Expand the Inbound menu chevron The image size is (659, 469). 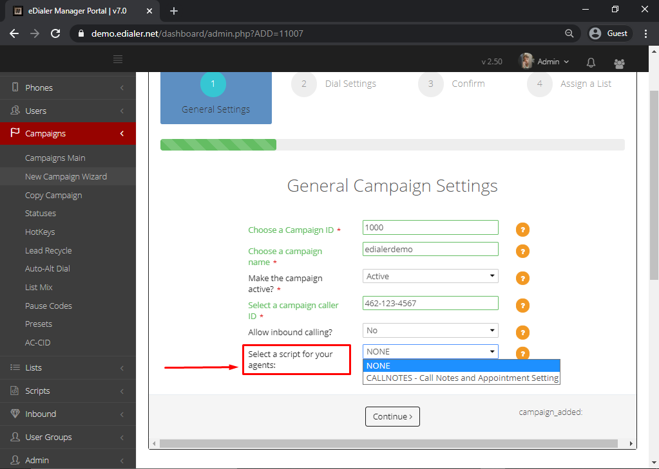coord(122,414)
